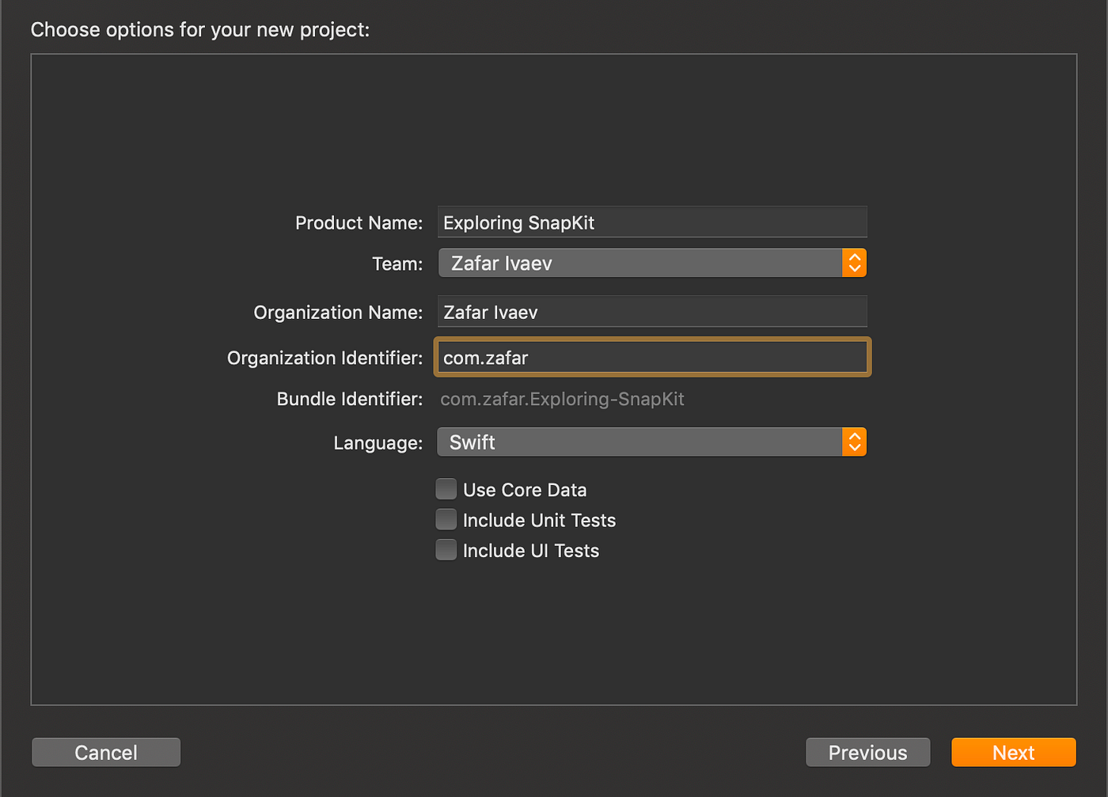The width and height of the screenshot is (1108, 797).
Task: Click the Swift language label
Action: pyautogui.click(x=472, y=442)
